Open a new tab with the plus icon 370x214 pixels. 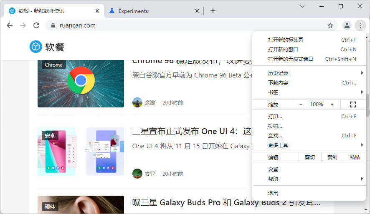point(213,11)
